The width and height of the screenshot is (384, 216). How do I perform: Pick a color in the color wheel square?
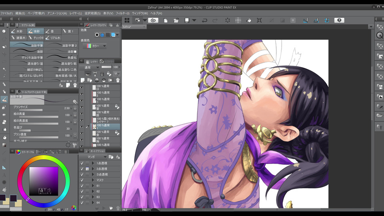point(44,181)
